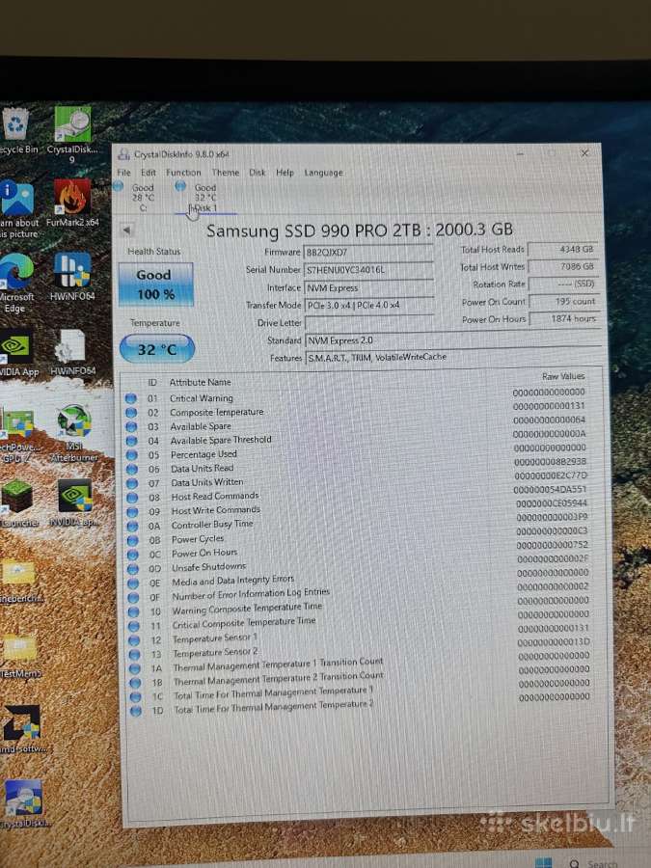
Task: Open the NVIDIA app installer icon
Action: click(x=74, y=503)
